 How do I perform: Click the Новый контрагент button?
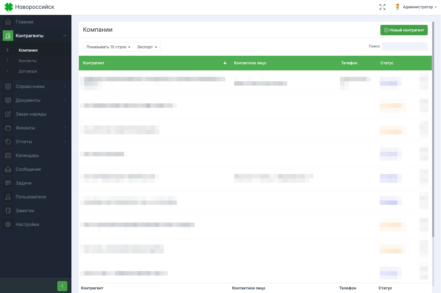point(404,30)
